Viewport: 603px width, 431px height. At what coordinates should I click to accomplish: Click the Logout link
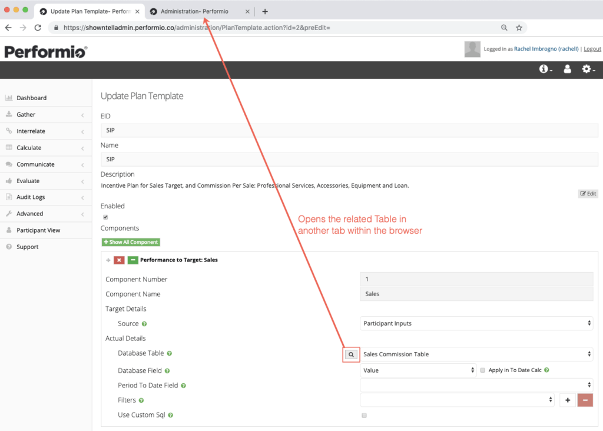[x=592, y=49]
